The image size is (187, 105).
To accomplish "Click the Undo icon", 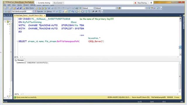I will click(59, 8).
